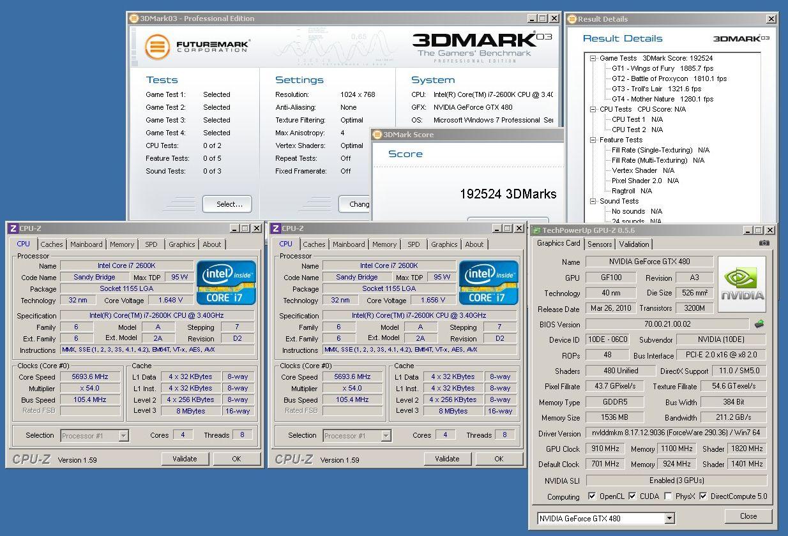Click Select... button in 3DMark03 Tests
This screenshot has width=788, height=536.
point(227,204)
